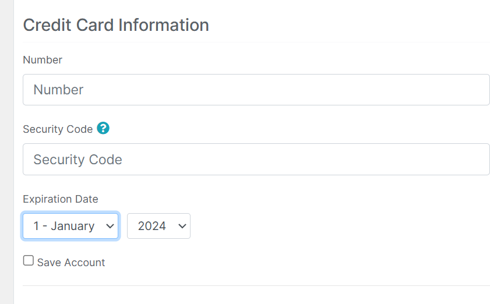Click the chevron arrow on the year dropdown

click(x=182, y=226)
